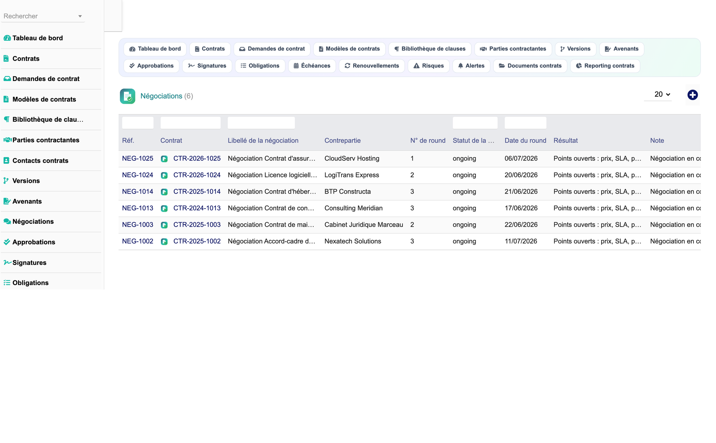The width and height of the screenshot is (716, 443).
Task: Click the Contacts contrats sidebar icon
Action: pos(6,160)
